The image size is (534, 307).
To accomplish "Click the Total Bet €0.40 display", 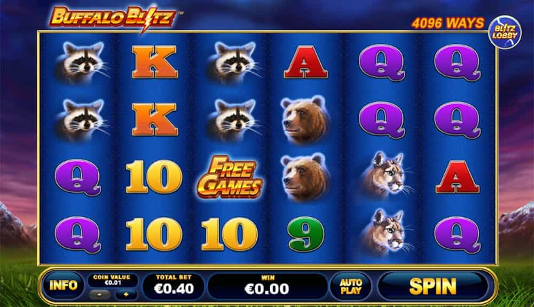I will (174, 286).
